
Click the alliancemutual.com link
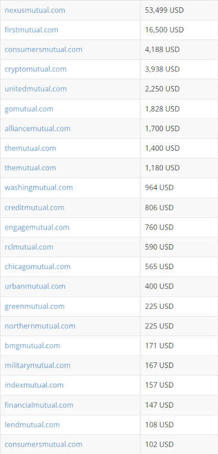pyautogui.click(x=37, y=128)
